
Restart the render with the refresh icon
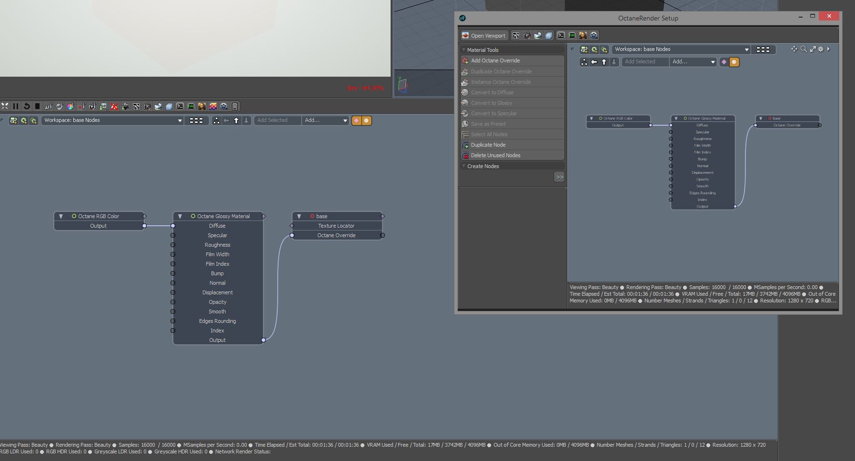27,106
